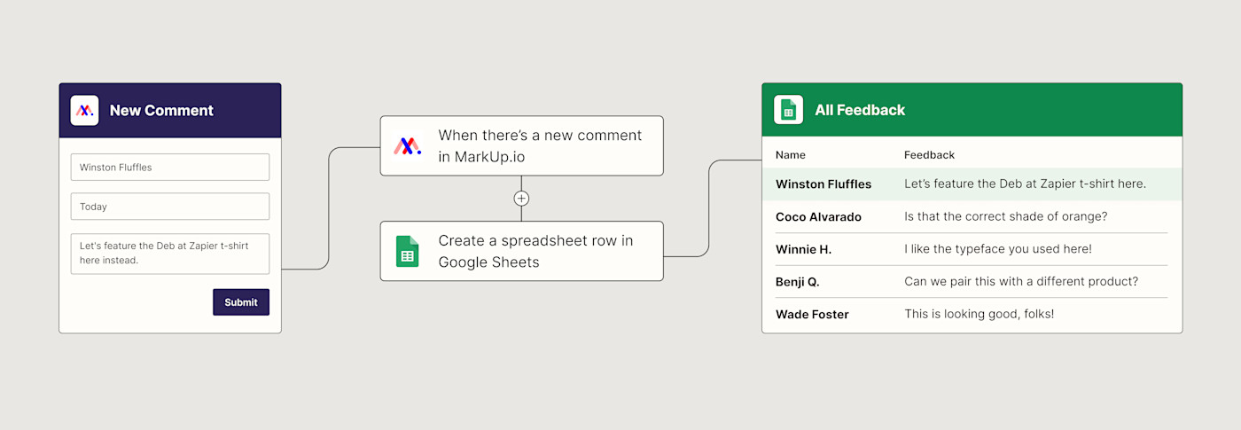Click the plus icon between the workflow steps
The width and height of the screenshot is (1241, 430).
point(521,199)
